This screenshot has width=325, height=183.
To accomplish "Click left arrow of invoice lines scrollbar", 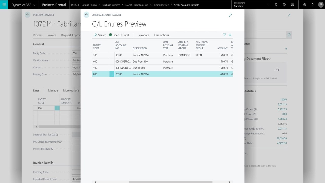I will click(37, 127).
